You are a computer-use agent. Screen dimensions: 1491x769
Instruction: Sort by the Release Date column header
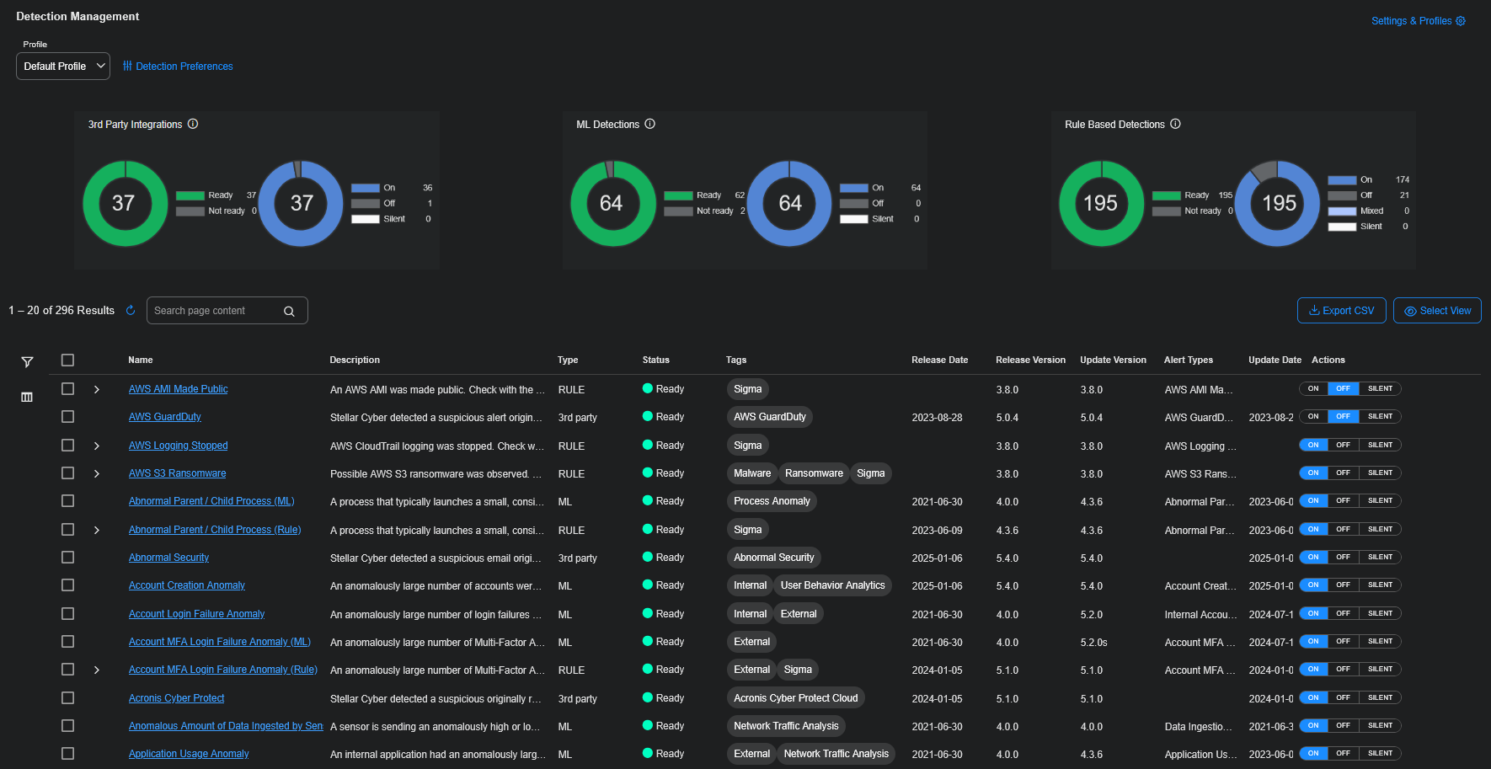939,360
